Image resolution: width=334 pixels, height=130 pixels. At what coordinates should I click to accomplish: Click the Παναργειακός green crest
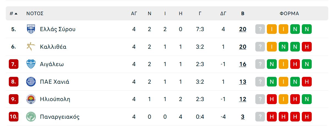[31, 117]
